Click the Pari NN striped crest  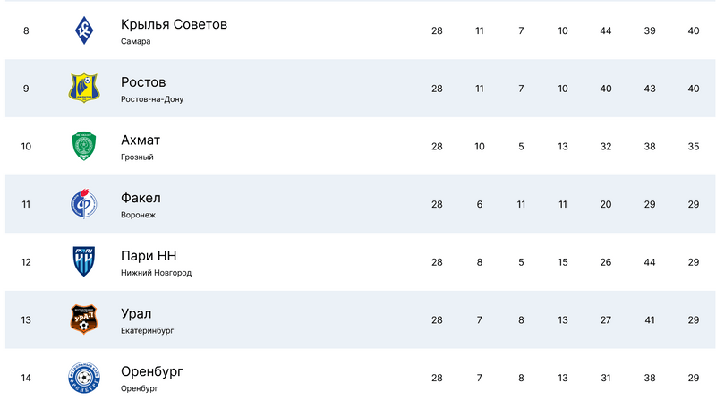(84, 261)
